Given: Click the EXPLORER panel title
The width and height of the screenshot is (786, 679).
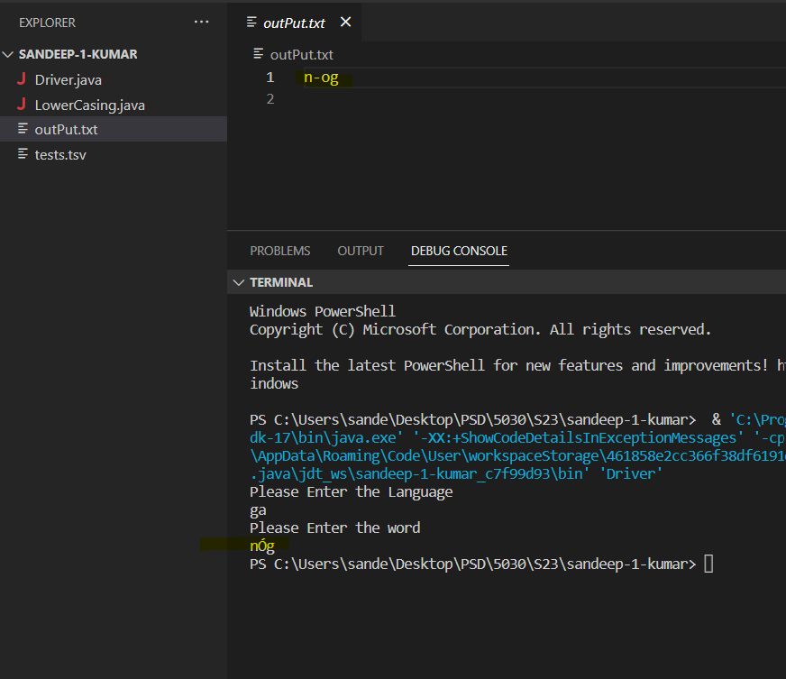Looking at the screenshot, I should click(47, 23).
